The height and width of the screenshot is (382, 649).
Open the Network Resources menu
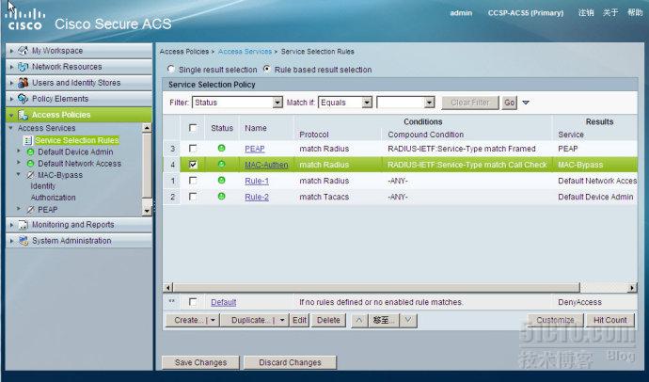pos(79,67)
